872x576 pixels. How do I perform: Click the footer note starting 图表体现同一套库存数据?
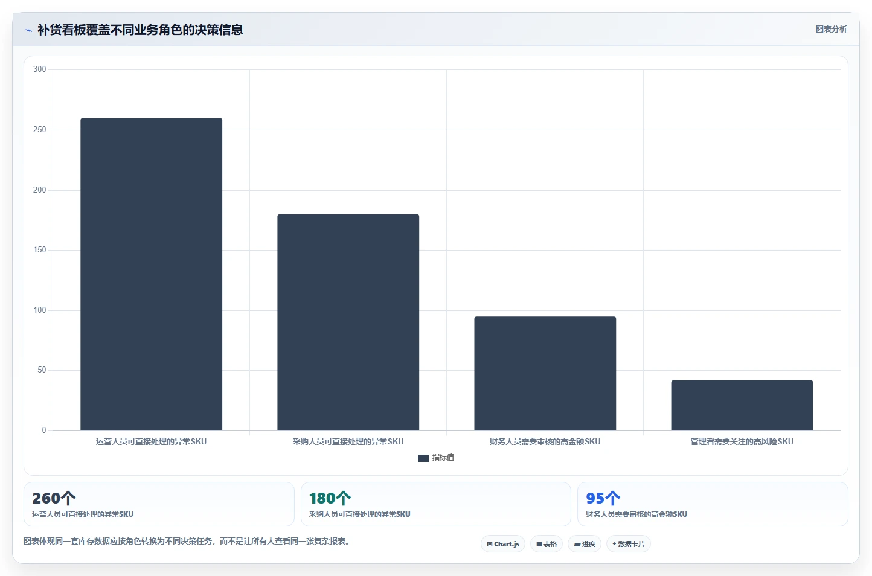pyautogui.click(x=187, y=541)
